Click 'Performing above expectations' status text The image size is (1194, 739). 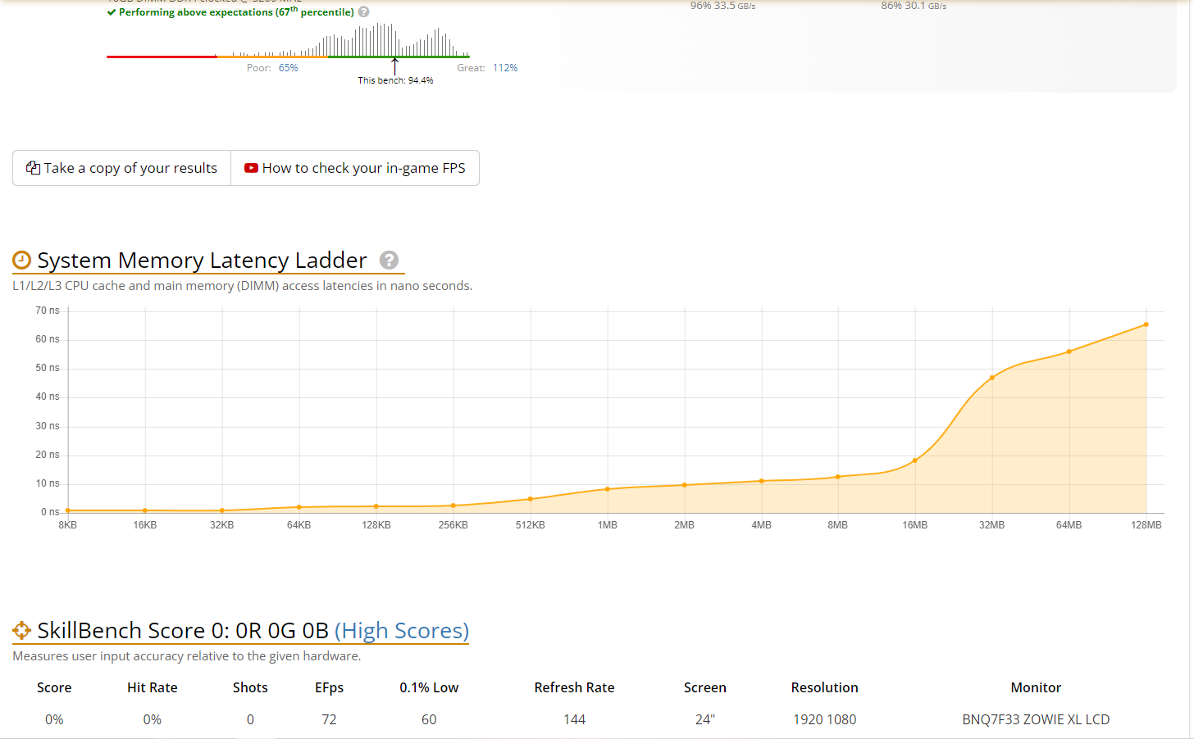pos(230,12)
